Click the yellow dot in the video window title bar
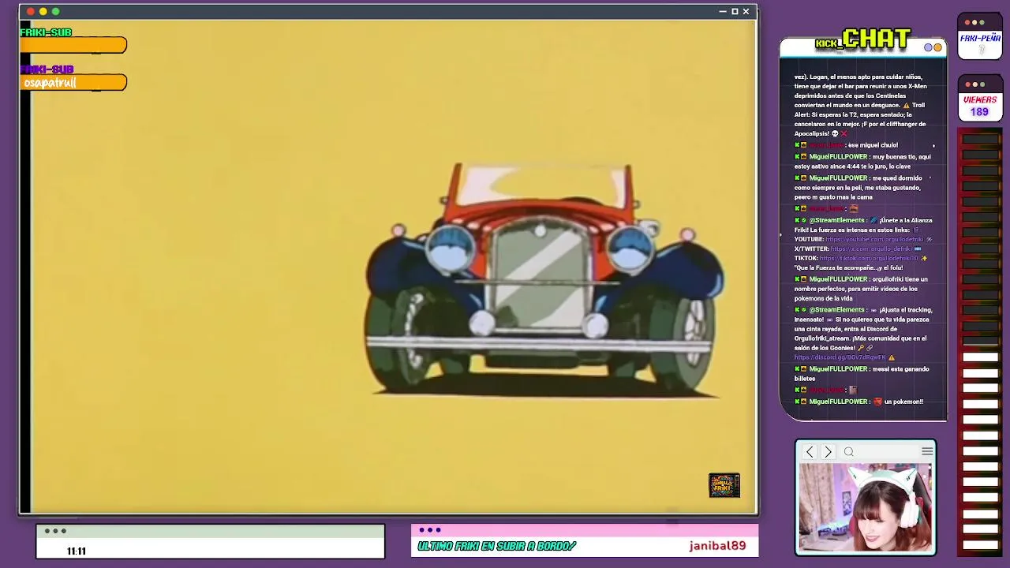The height and width of the screenshot is (568, 1010). pos(43,11)
